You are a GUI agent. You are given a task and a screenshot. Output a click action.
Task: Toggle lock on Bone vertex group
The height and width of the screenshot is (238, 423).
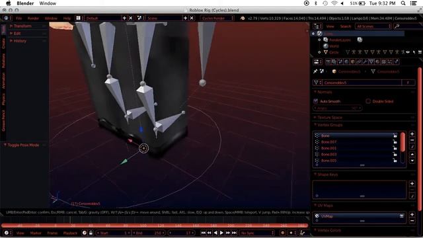[x=395, y=136]
